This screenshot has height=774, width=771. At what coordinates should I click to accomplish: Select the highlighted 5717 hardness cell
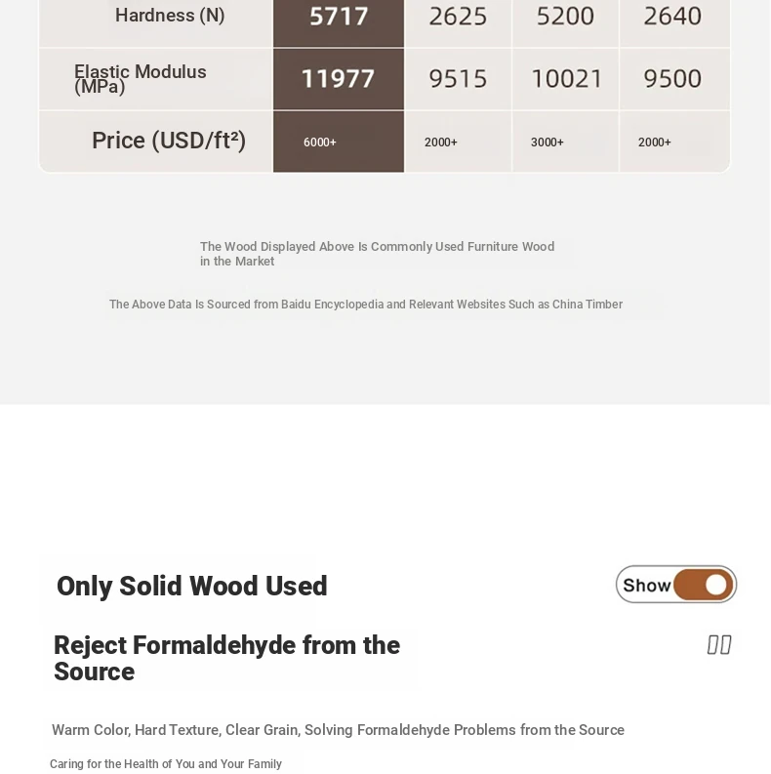click(339, 23)
